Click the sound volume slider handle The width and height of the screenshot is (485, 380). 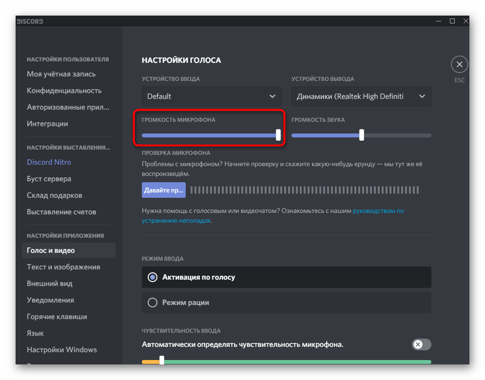[x=362, y=135]
